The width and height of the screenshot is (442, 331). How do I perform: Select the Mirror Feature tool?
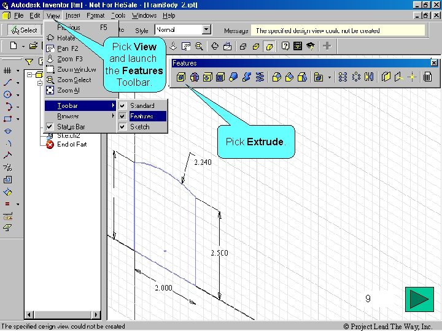coord(369,77)
